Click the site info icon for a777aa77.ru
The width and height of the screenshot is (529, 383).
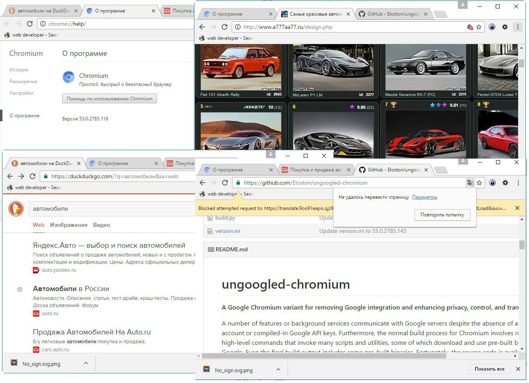(x=238, y=27)
